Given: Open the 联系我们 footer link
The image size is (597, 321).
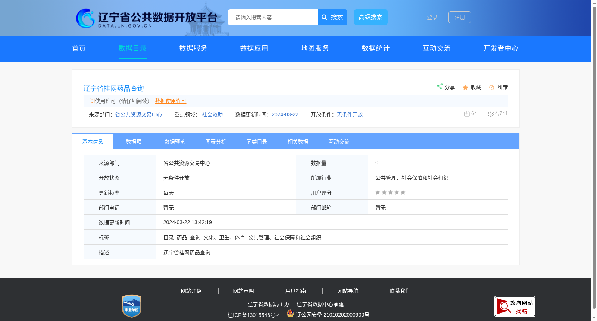Looking at the screenshot, I should pyautogui.click(x=400, y=291).
